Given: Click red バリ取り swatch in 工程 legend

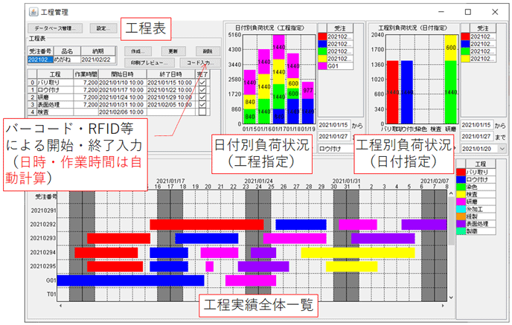Looking at the screenshot, I should coord(461,172).
